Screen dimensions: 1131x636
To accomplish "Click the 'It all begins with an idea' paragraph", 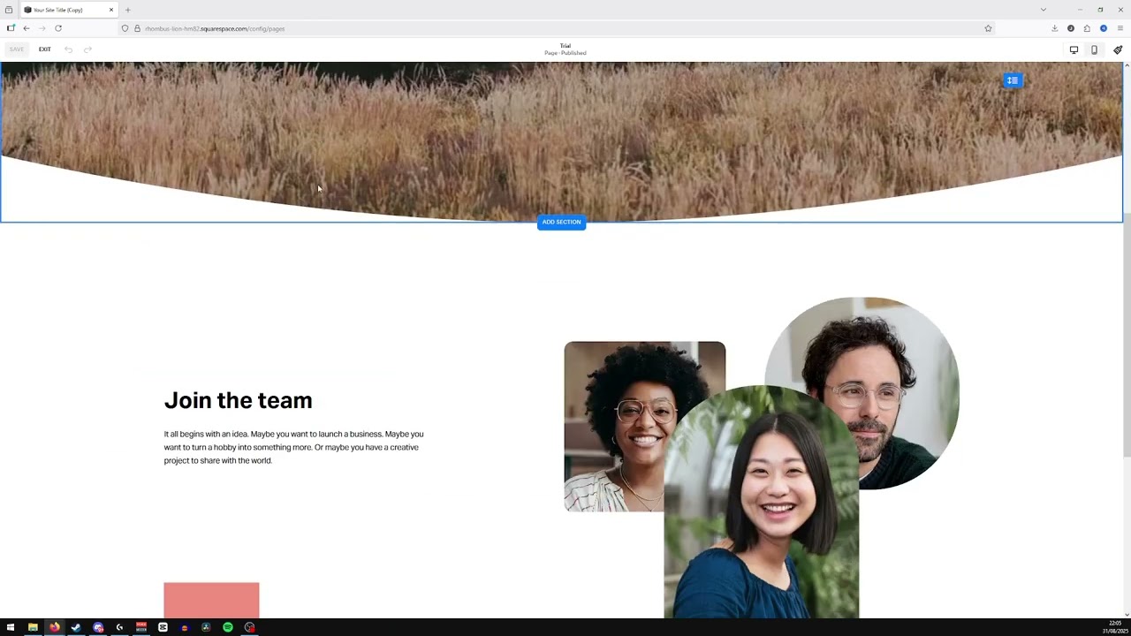I will (x=293, y=447).
